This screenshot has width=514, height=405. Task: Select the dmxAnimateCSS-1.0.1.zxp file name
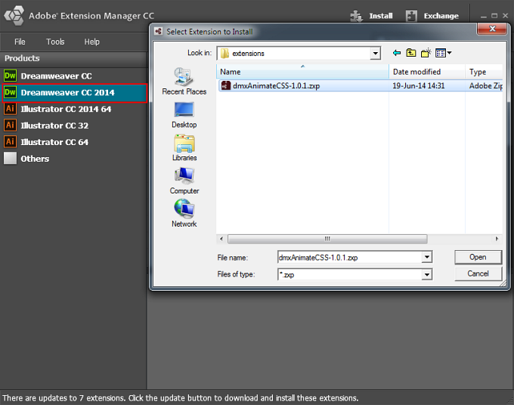click(x=276, y=86)
